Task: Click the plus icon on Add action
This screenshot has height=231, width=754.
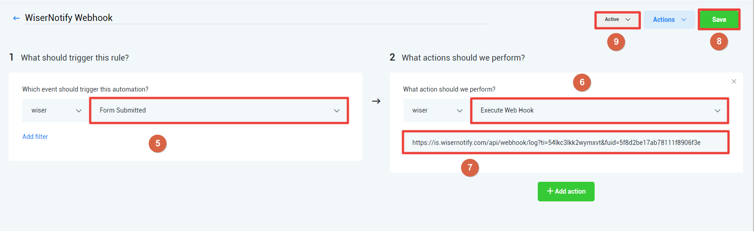Action: point(550,191)
